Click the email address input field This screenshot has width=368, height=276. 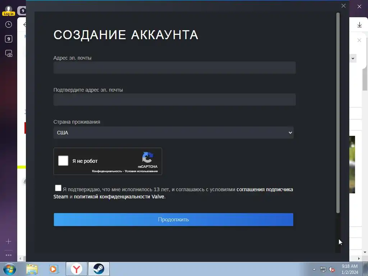174,68
